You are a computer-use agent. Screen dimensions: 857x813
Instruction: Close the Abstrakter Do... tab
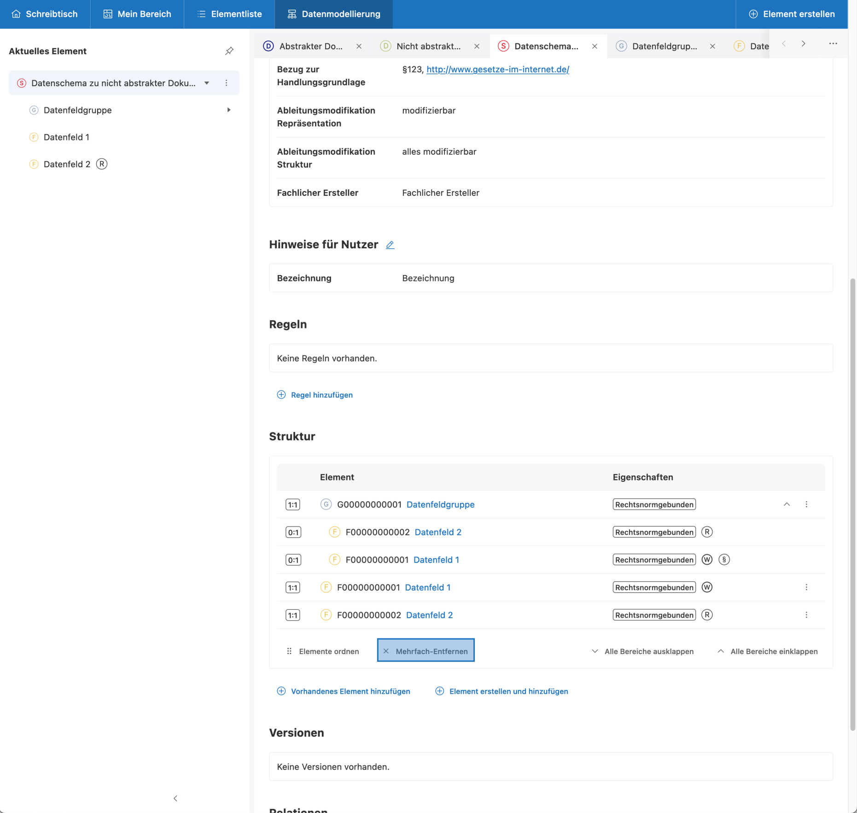pyautogui.click(x=359, y=46)
